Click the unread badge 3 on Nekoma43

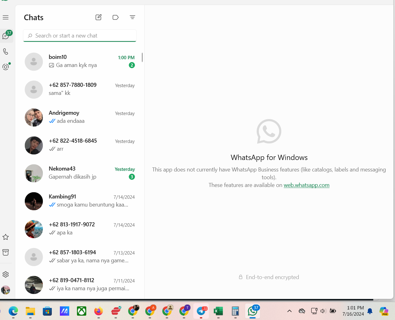(132, 177)
